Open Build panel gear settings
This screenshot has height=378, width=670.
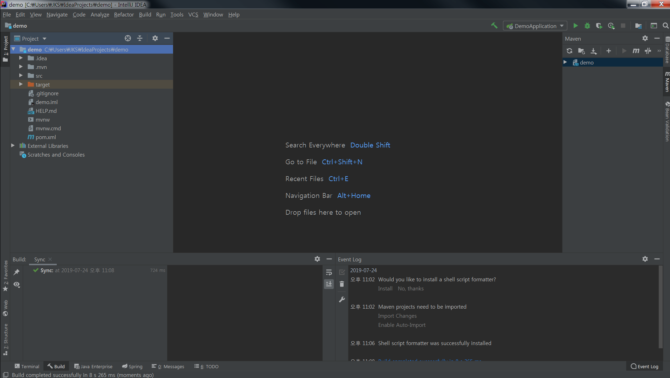317,259
